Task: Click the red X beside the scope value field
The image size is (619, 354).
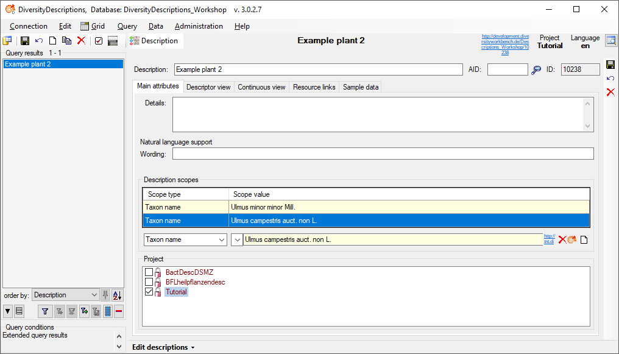Action: [x=562, y=240]
